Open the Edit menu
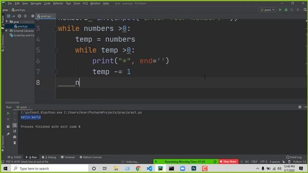The height and width of the screenshot is (173, 308). pos(17,3)
